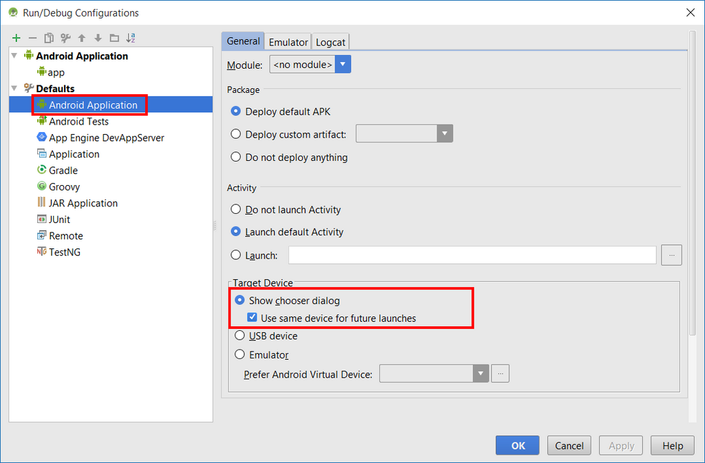Collapse the Defaults tree node
705x463 pixels.
click(x=14, y=88)
